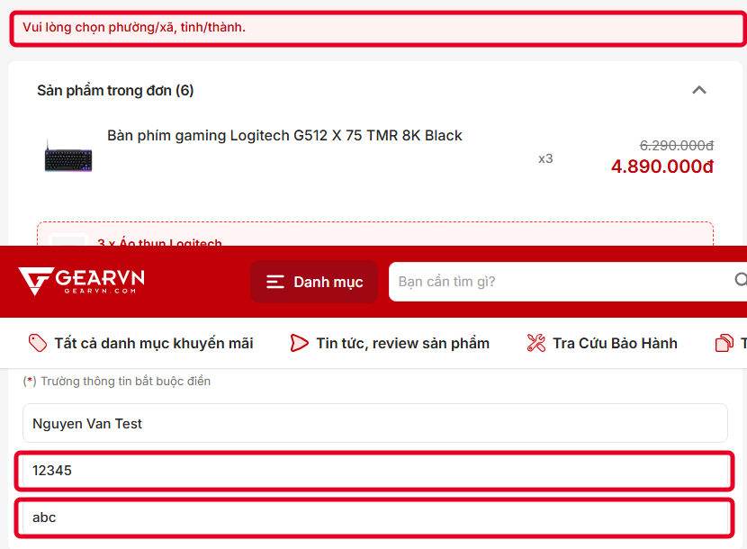This screenshot has width=747, height=549.
Task: Click the hamburger icon in Danh mục
Action: (x=274, y=282)
